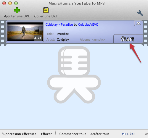
Task: Click the green plus Ajouter une URL icon
Action: [17, 10]
